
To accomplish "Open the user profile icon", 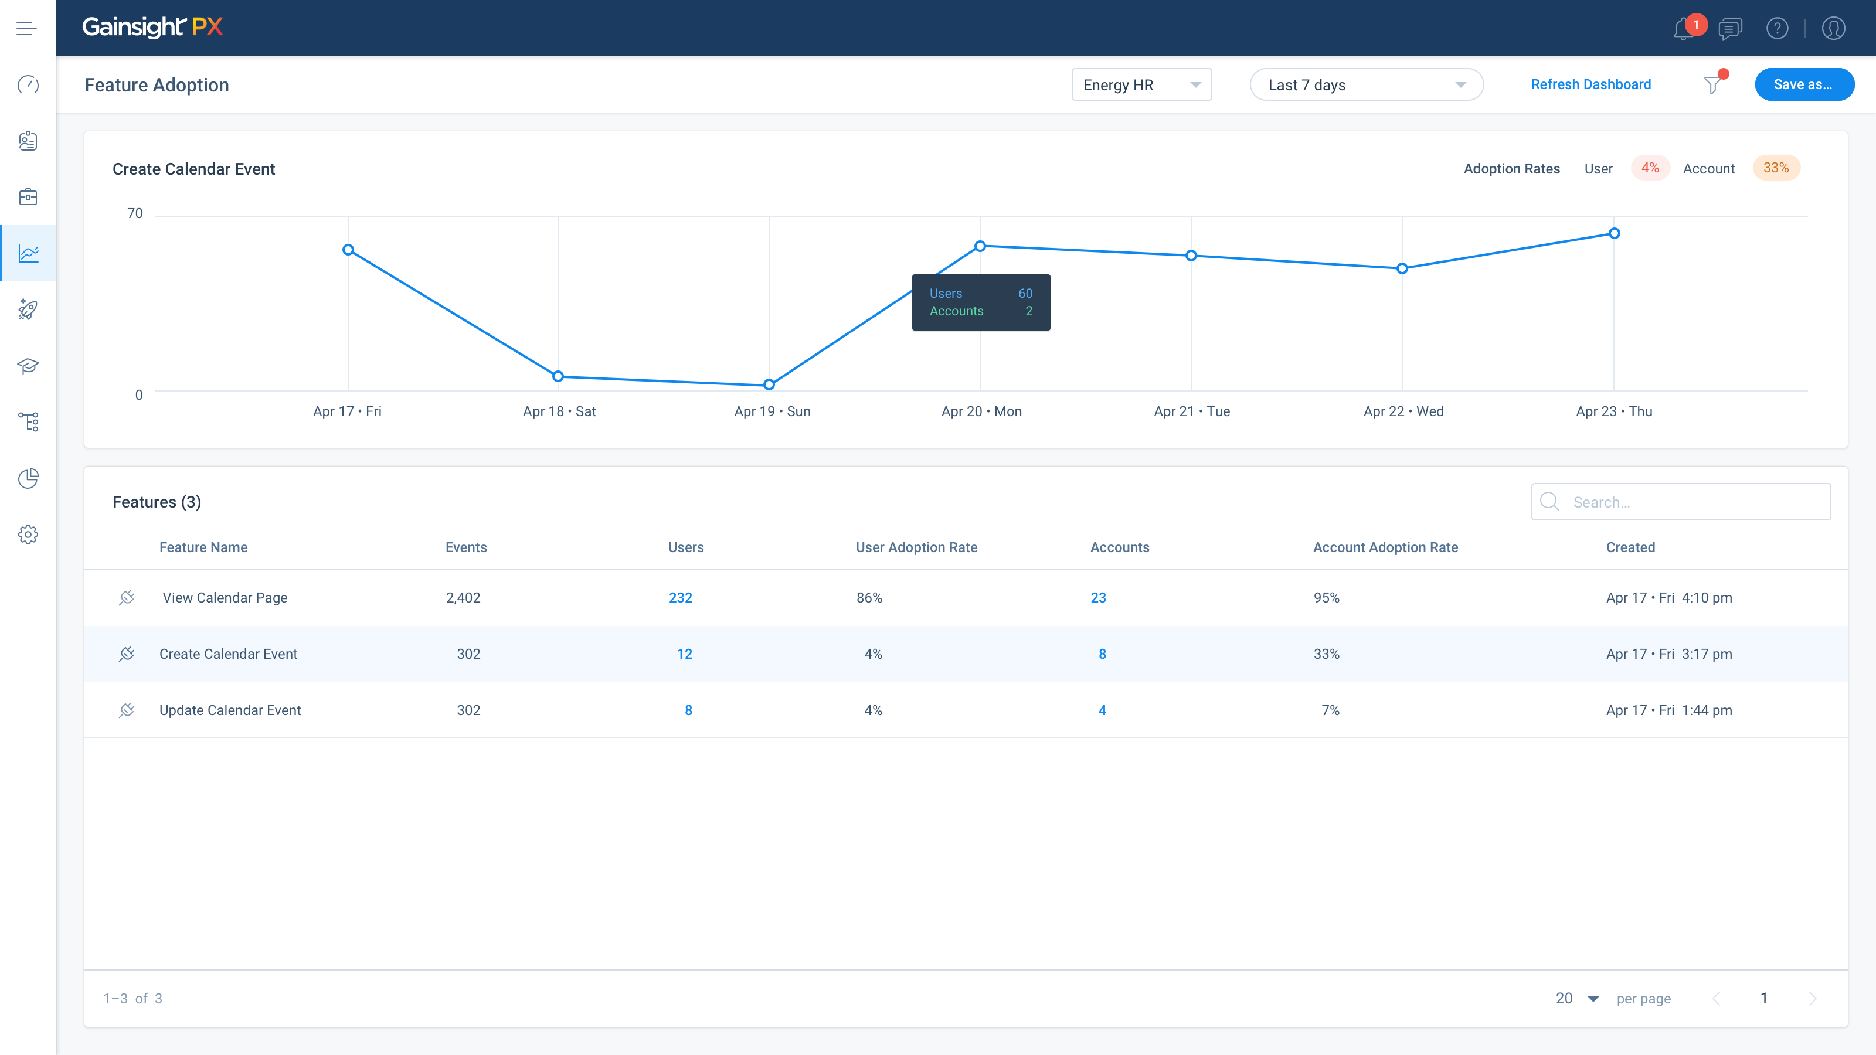I will click(x=1833, y=28).
